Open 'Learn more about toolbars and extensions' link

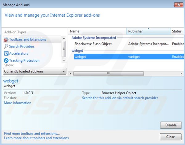tap(36, 138)
